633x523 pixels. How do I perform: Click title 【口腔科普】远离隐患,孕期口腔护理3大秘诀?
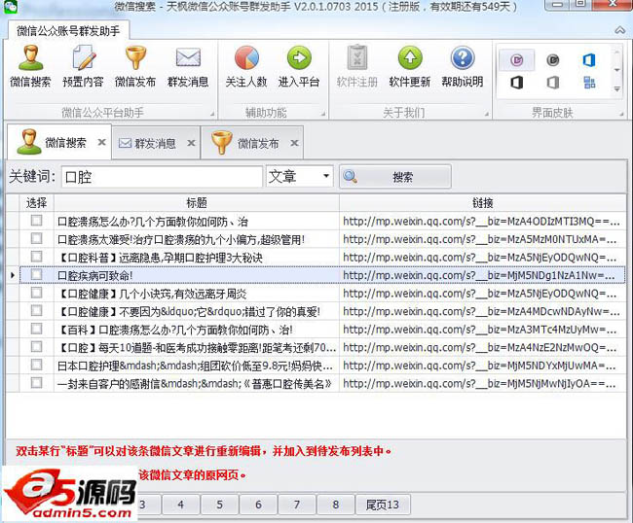click(160, 258)
